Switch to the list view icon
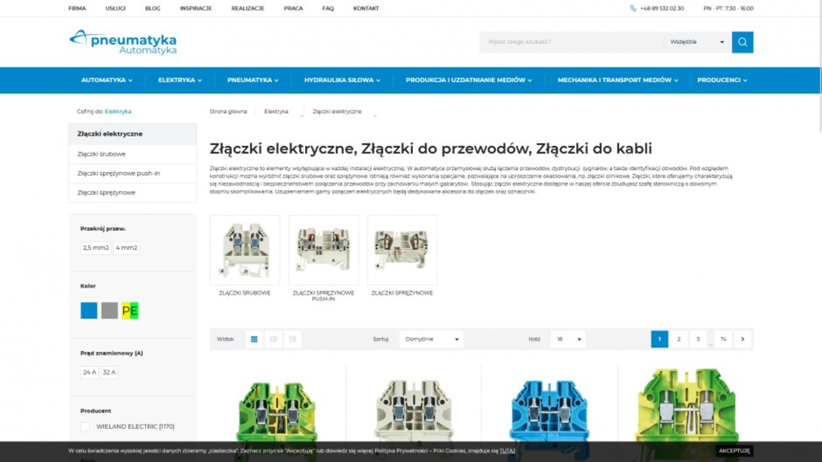822x462 pixels. (274, 339)
